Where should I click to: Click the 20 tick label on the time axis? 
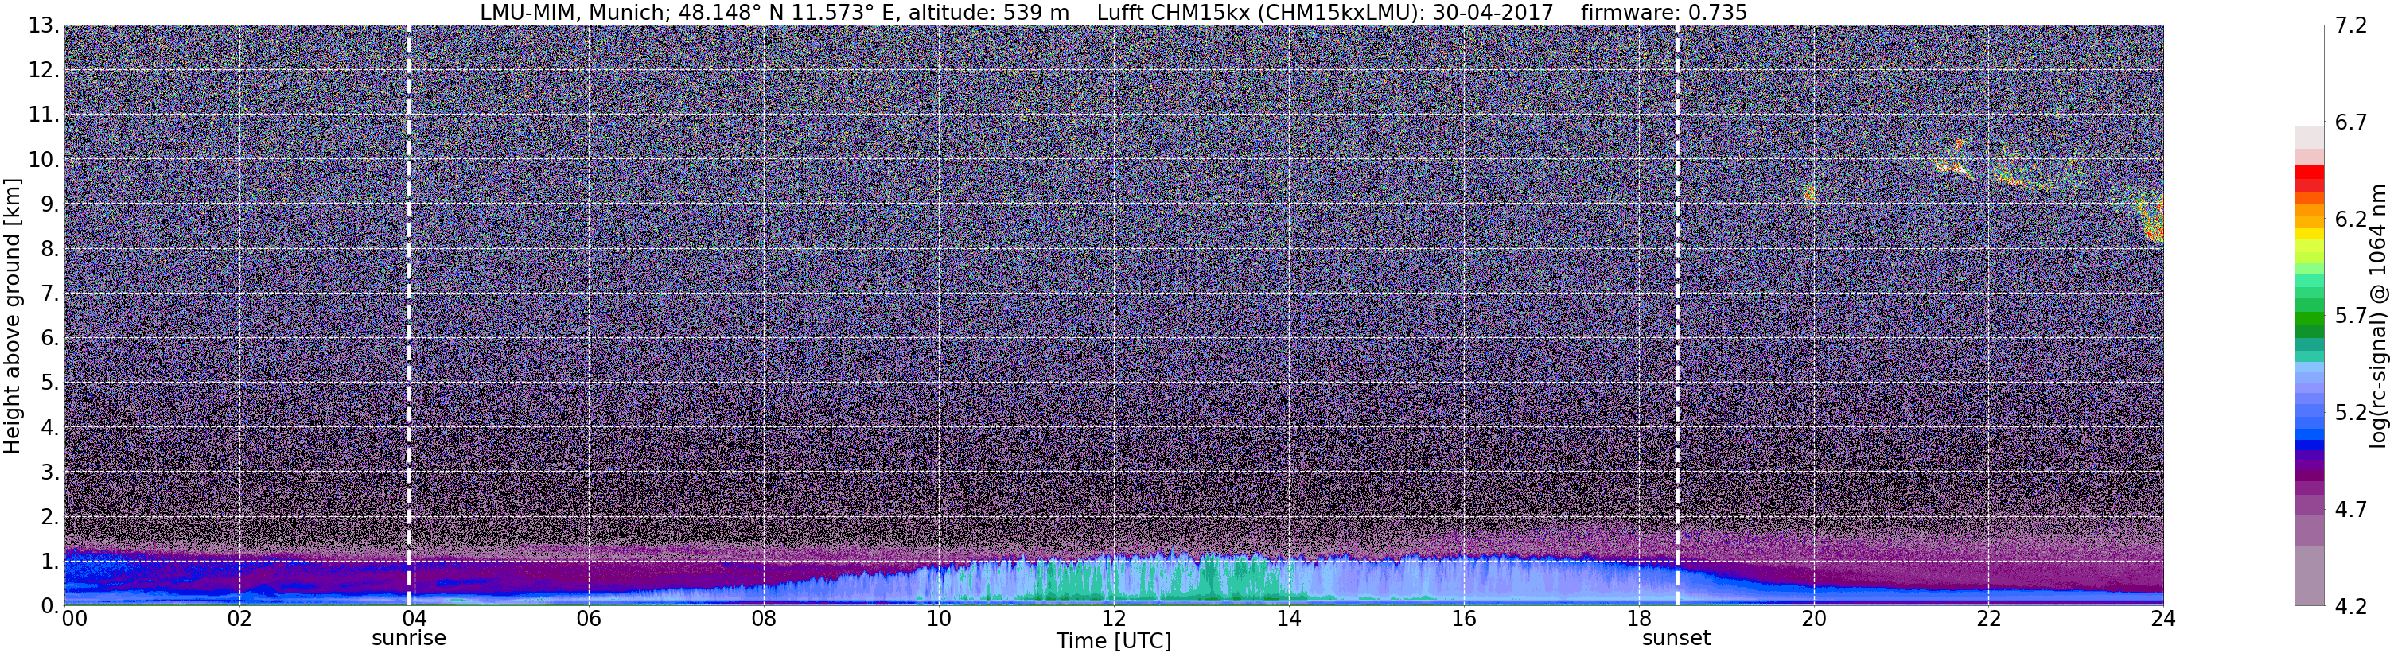click(1813, 620)
